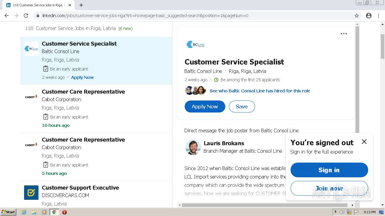
Task: Click the Action Center flag tray icon
Action: click(x=356, y=212)
